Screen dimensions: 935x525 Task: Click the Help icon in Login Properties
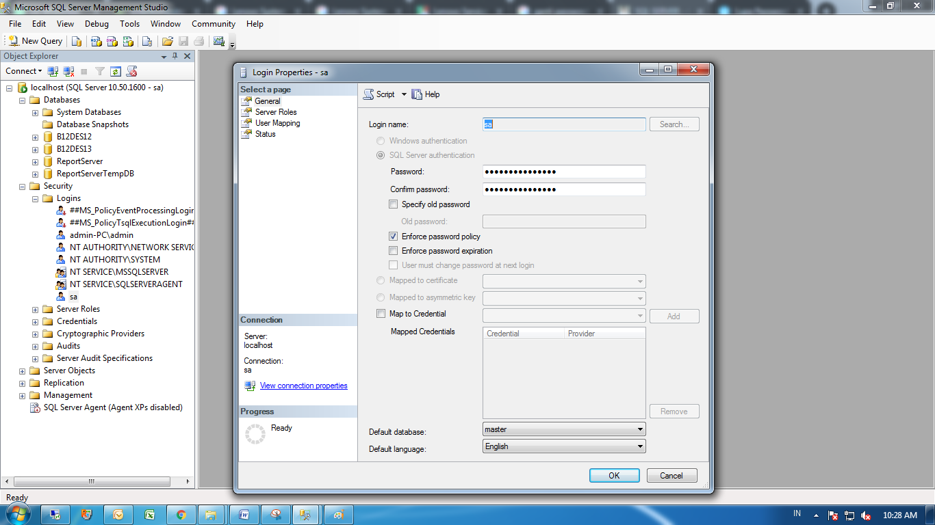tap(417, 94)
